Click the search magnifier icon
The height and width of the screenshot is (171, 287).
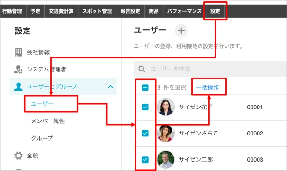[142, 69]
